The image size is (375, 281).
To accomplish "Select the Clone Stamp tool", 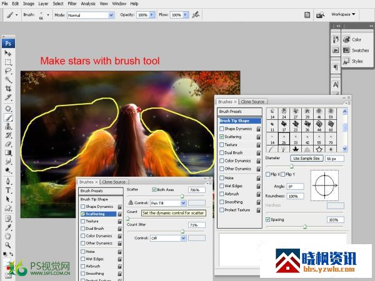I will click(x=8, y=126).
